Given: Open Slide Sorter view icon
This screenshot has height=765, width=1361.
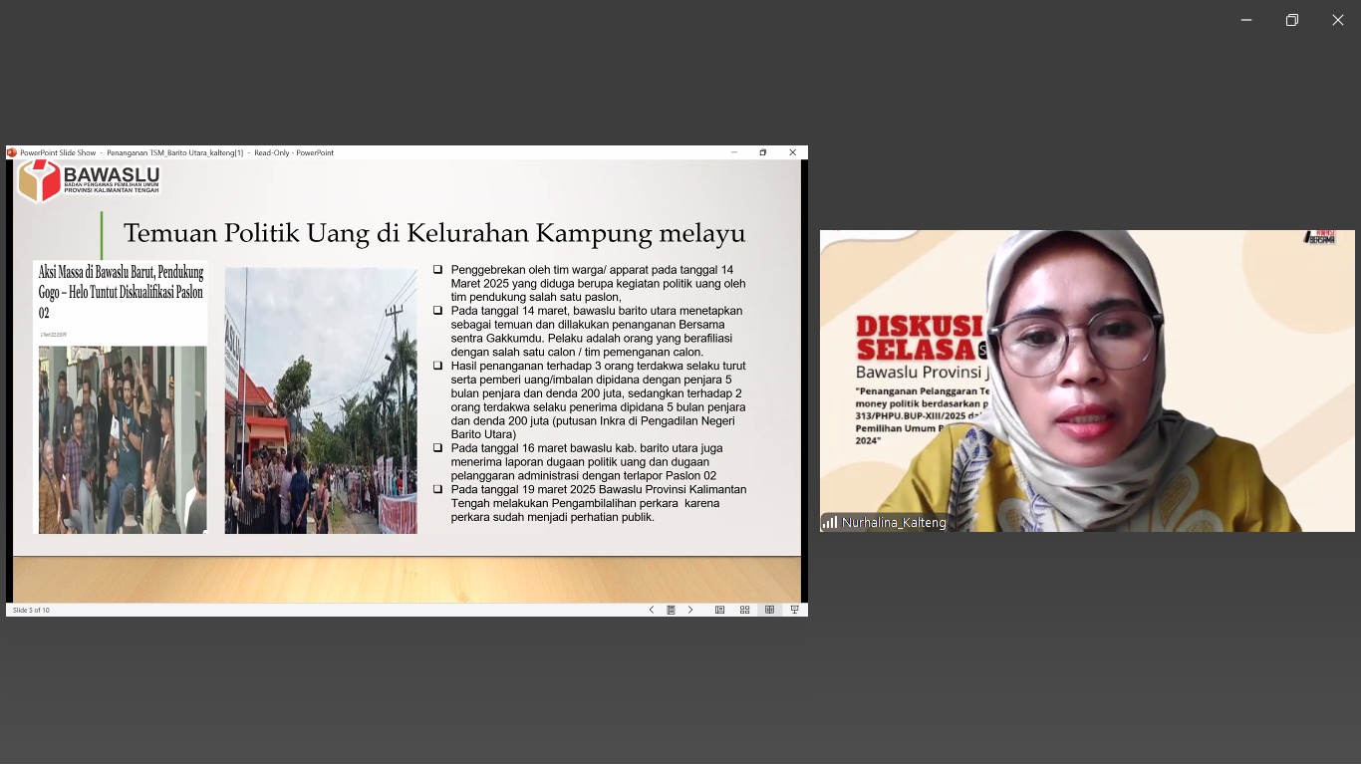Looking at the screenshot, I should pos(744,610).
